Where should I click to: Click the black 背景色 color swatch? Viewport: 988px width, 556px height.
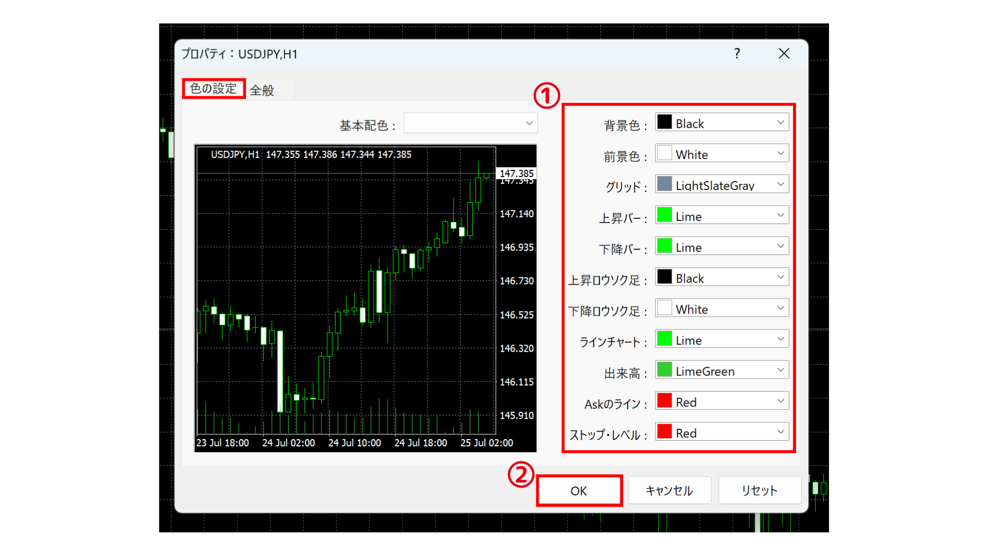point(664,123)
